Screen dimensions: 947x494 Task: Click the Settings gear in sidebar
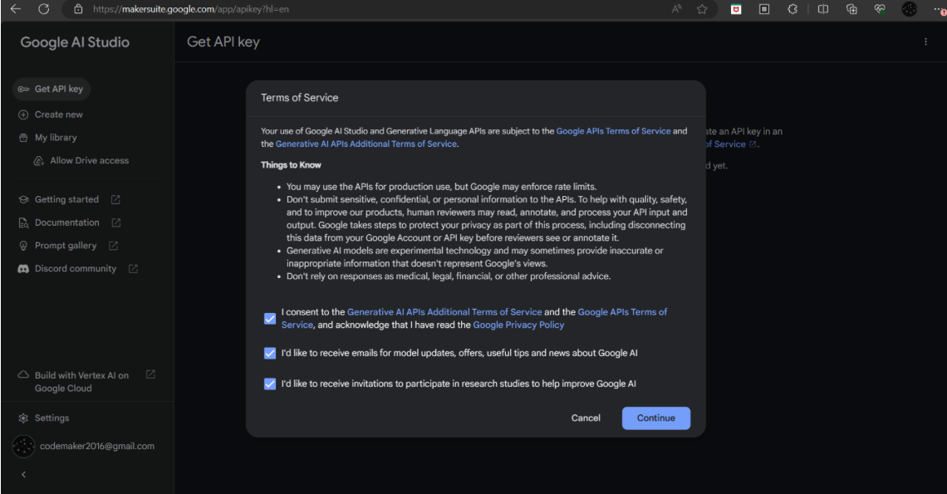pos(23,418)
